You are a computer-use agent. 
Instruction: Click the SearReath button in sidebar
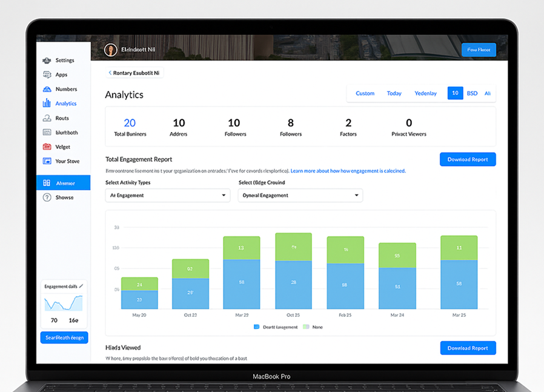(x=64, y=337)
